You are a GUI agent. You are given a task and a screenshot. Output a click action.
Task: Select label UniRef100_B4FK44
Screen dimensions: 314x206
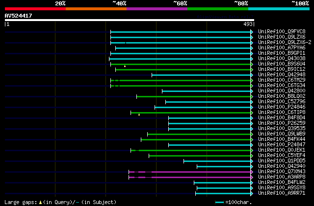click(282, 139)
